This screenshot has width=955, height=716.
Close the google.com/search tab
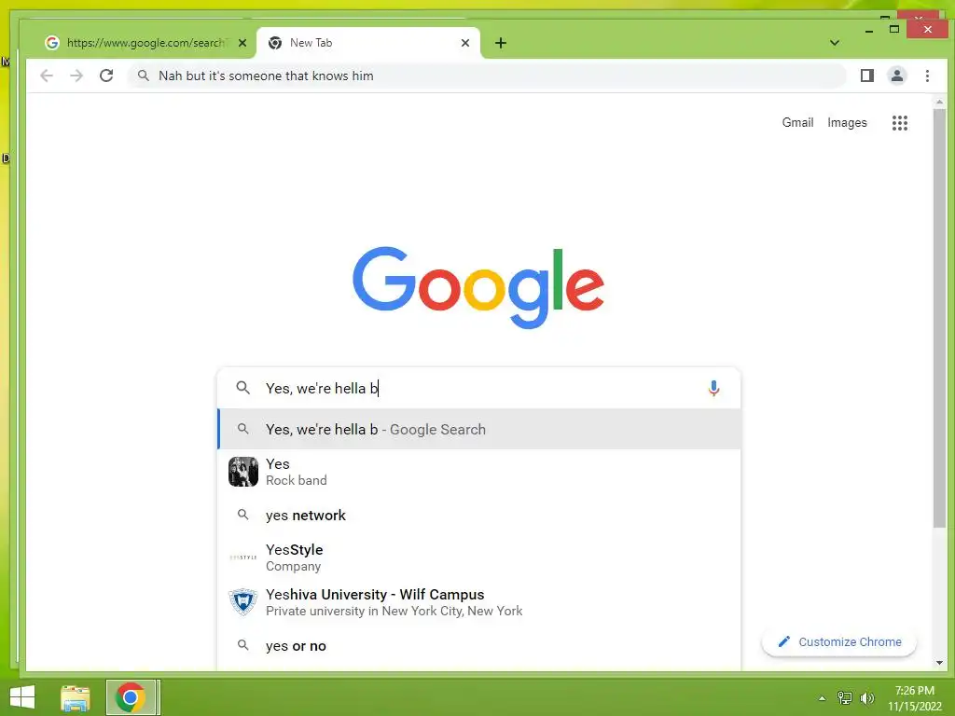pyautogui.click(x=242, y=43)
